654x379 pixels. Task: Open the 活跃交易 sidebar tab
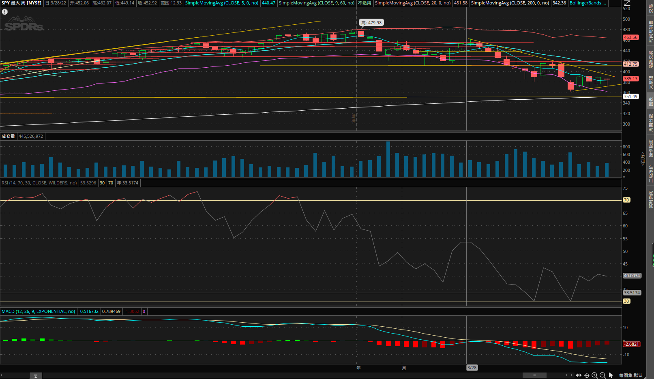[x=650, y=59]
